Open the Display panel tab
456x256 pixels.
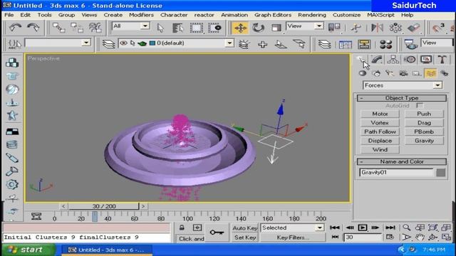426,60
